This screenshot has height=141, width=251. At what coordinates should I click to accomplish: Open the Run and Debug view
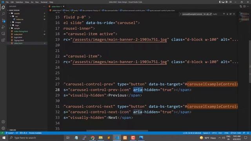[3, 27]
